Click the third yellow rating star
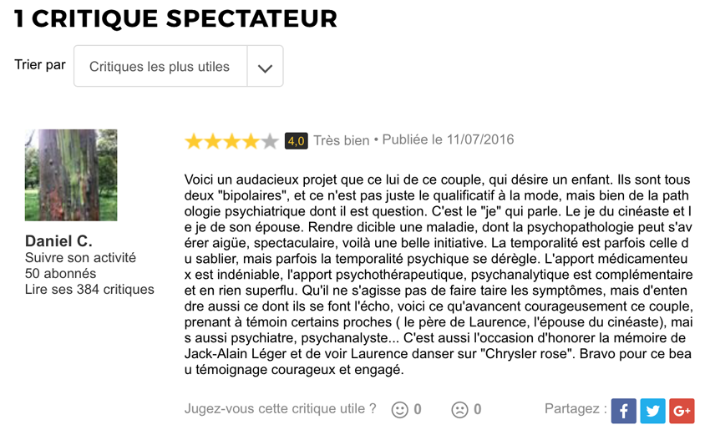The image size is (710, 440). [232, 141]
